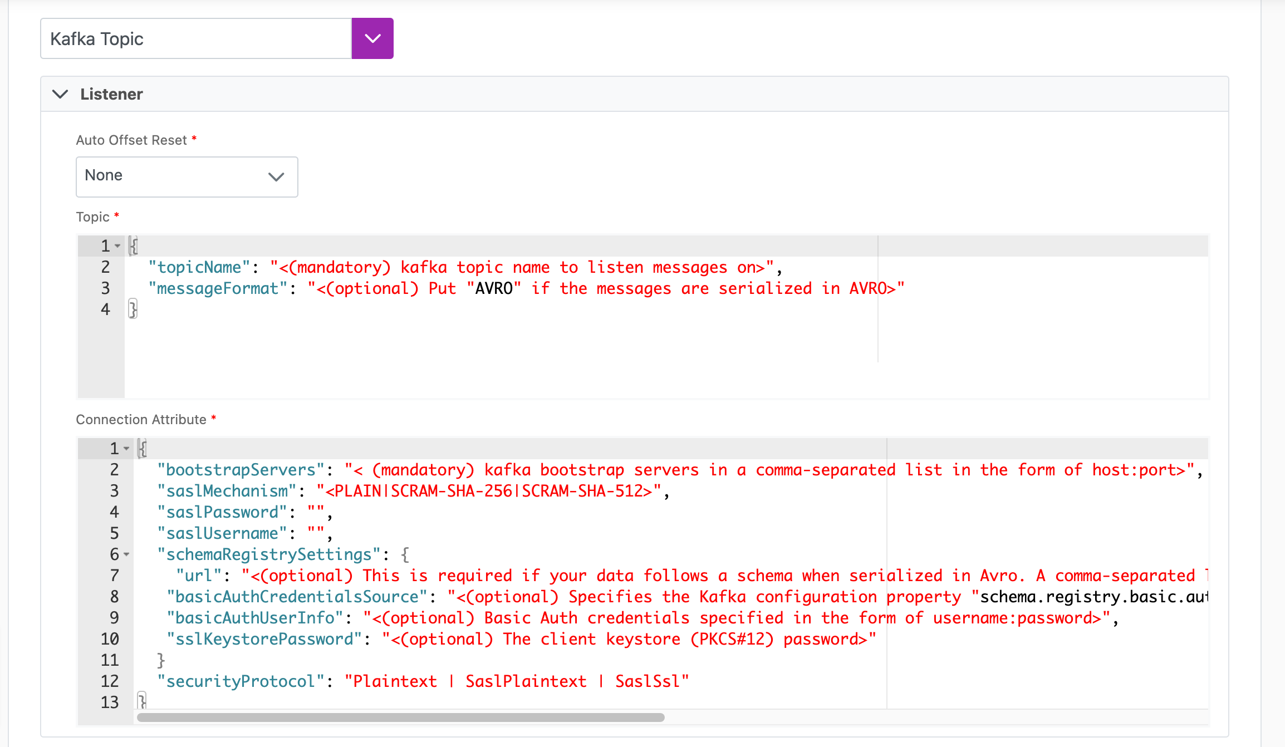Click the Kafka Topic selection field
This screenshot has width=1285, height=747.
pos(196,38)
